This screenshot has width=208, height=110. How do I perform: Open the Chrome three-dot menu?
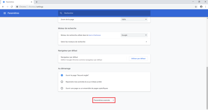point(205,7)
